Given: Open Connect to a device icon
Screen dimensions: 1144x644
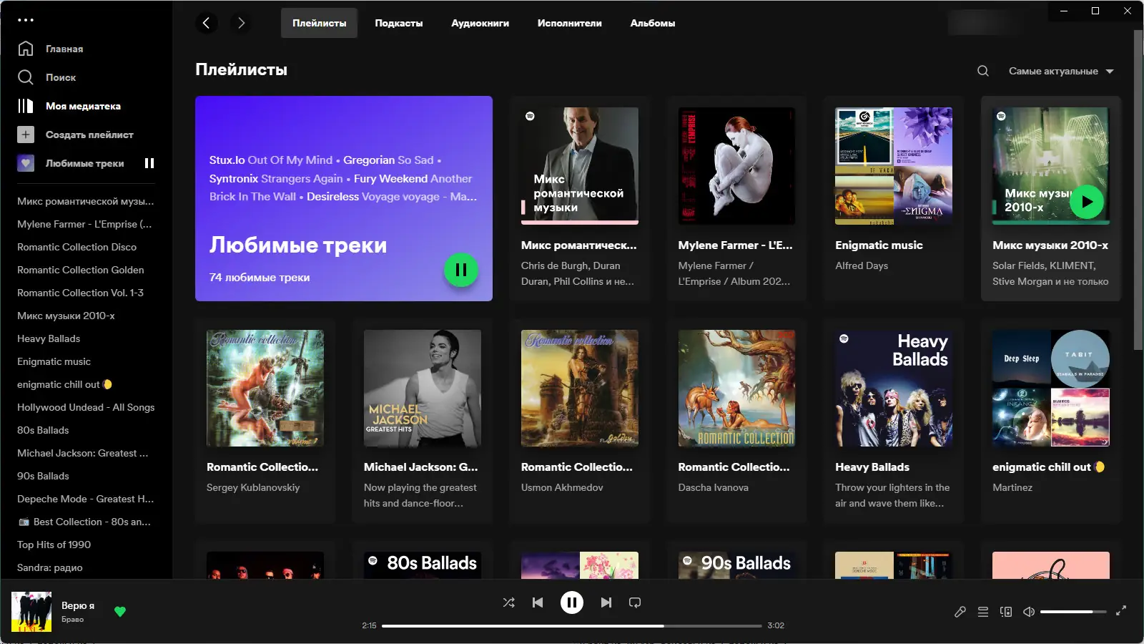Looking at the screenshot, I should pyautogui.click(x=1007, y=612).
